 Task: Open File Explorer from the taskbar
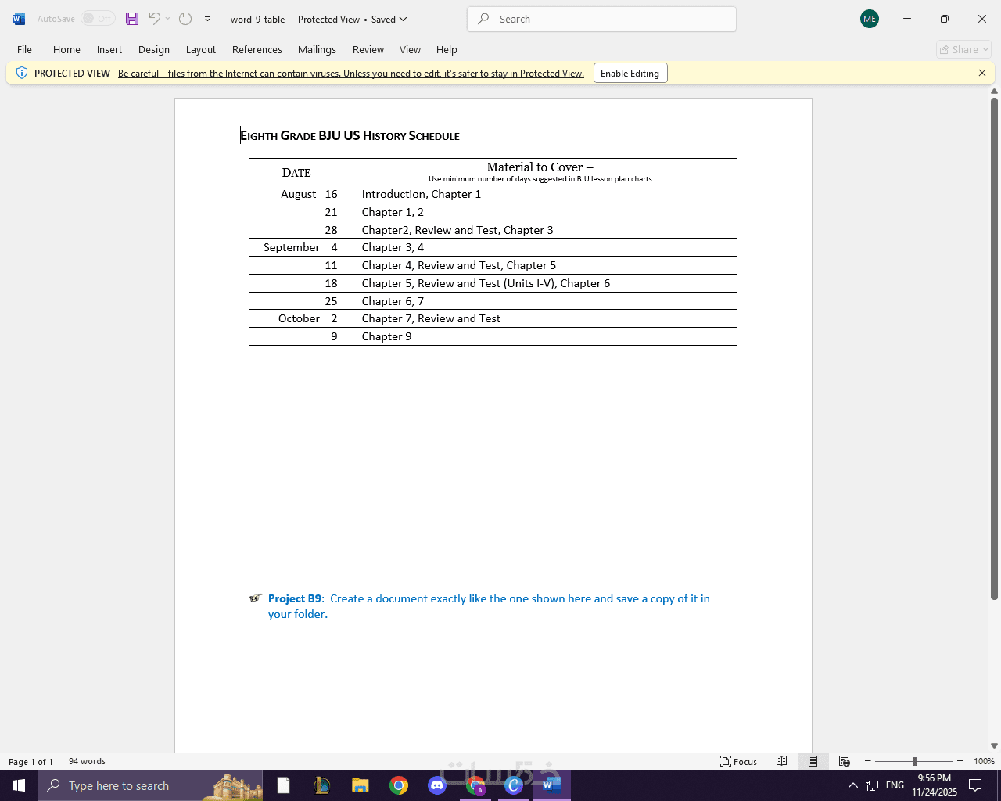[x=360, y=785]
